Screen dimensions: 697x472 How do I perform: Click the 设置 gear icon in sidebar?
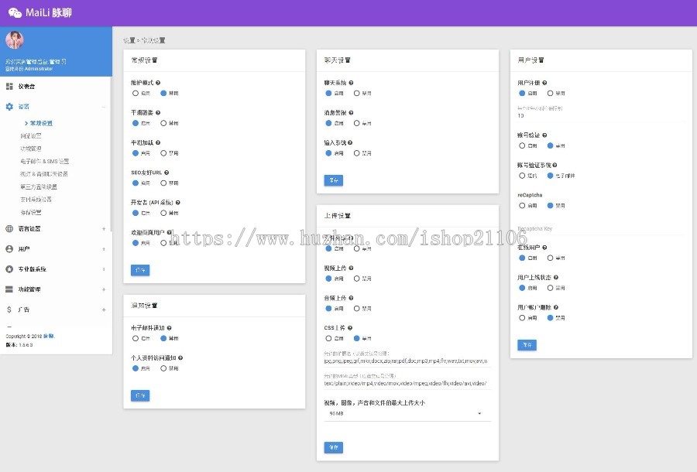pyautogui.click(x=11, y=108)
